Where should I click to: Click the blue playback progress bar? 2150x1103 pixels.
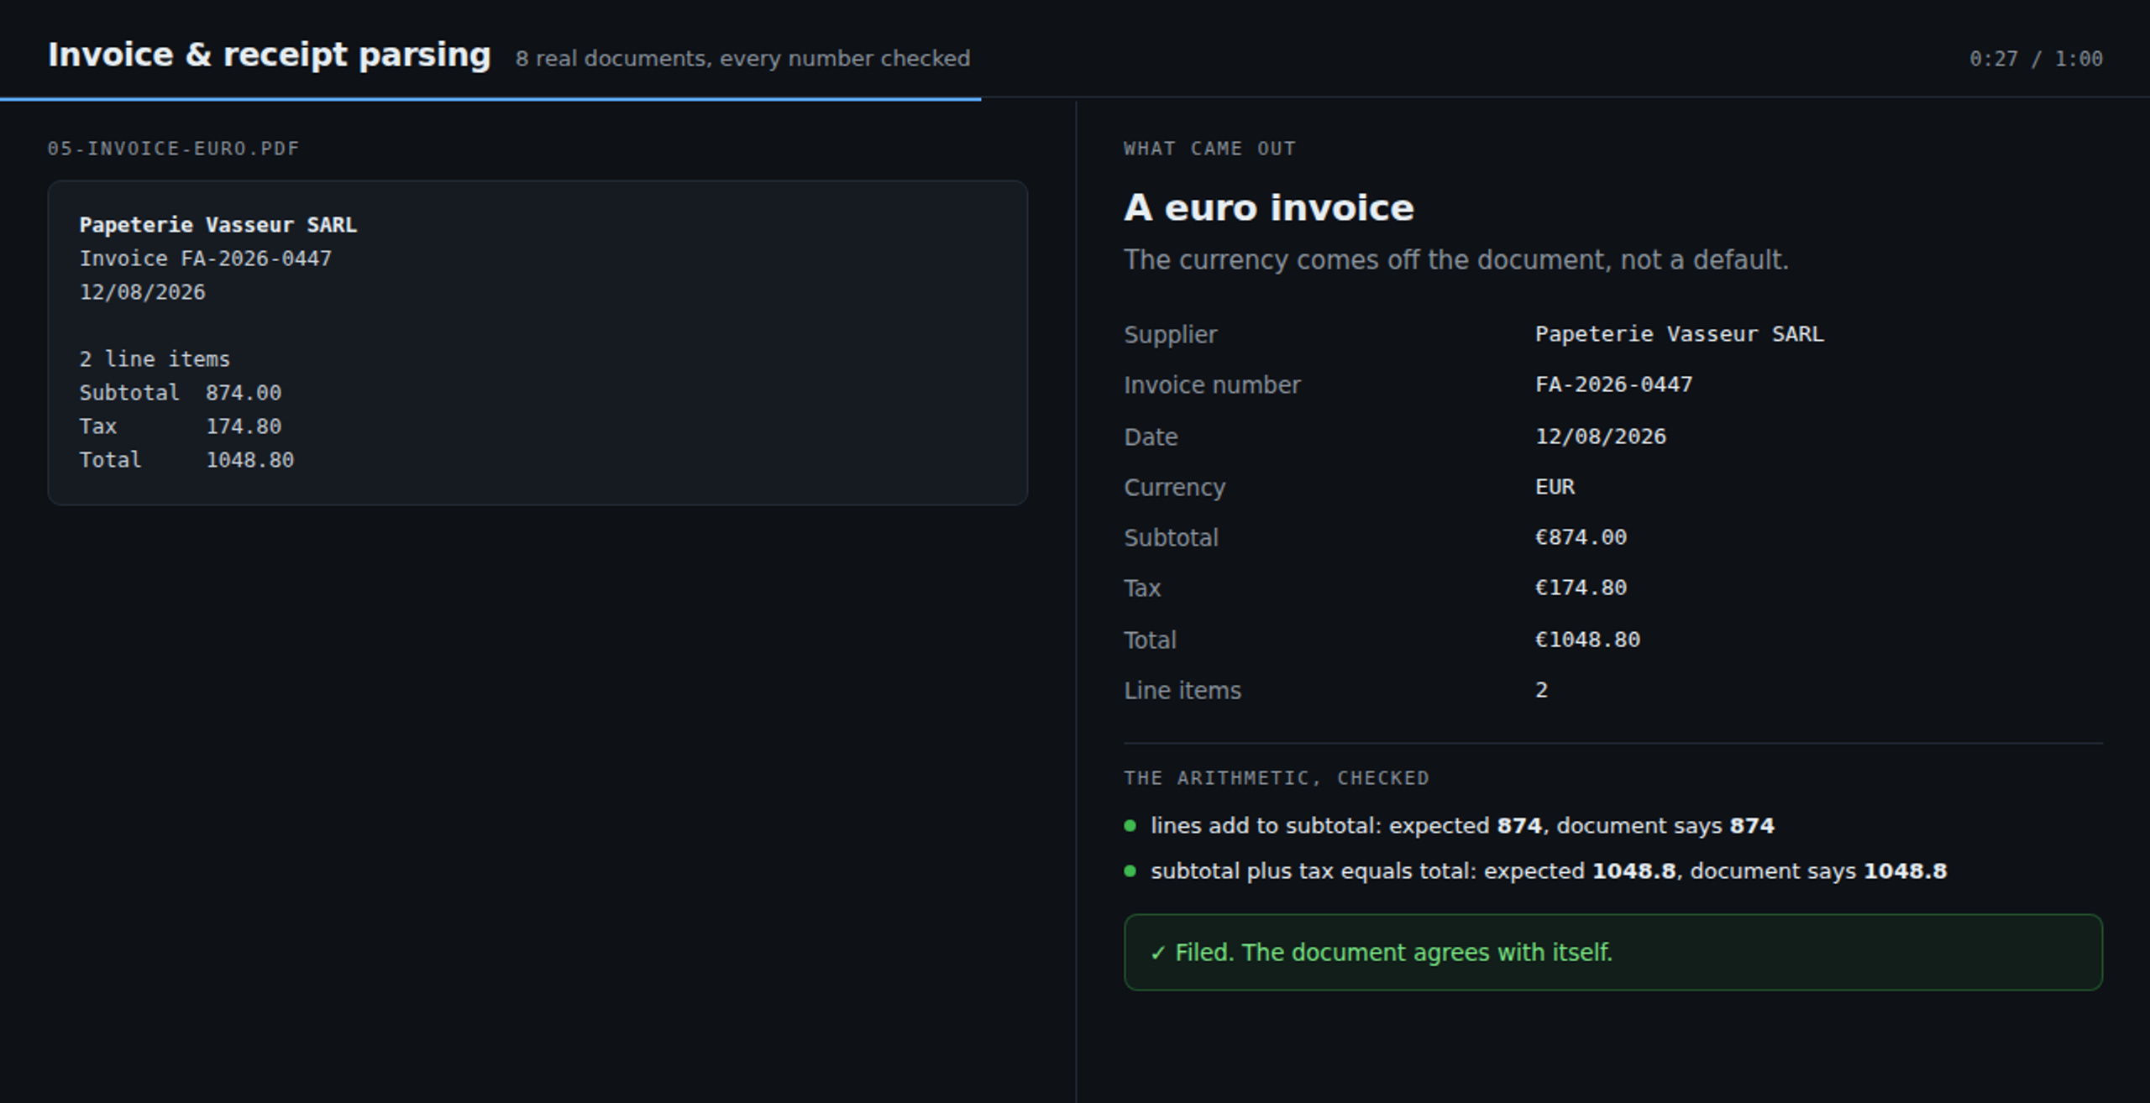point(490,99)
